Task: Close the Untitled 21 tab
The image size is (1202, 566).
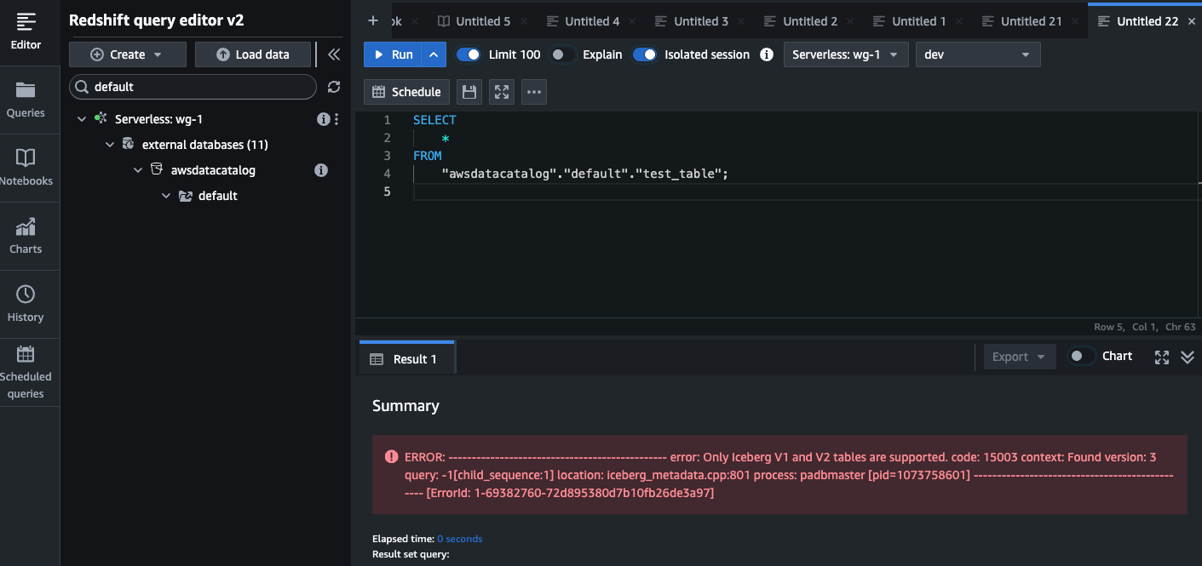Action: tap(1075, 21)
